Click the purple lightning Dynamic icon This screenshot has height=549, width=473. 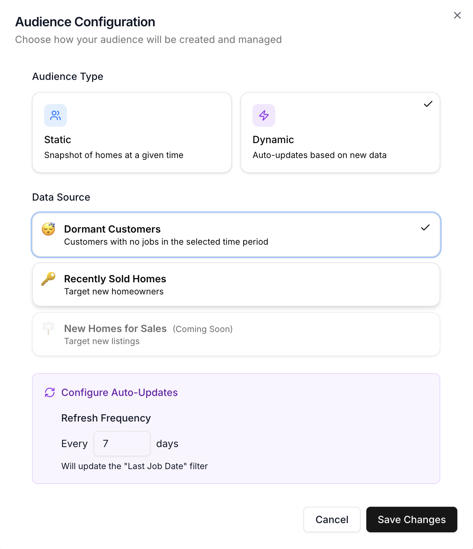point(264,115)
